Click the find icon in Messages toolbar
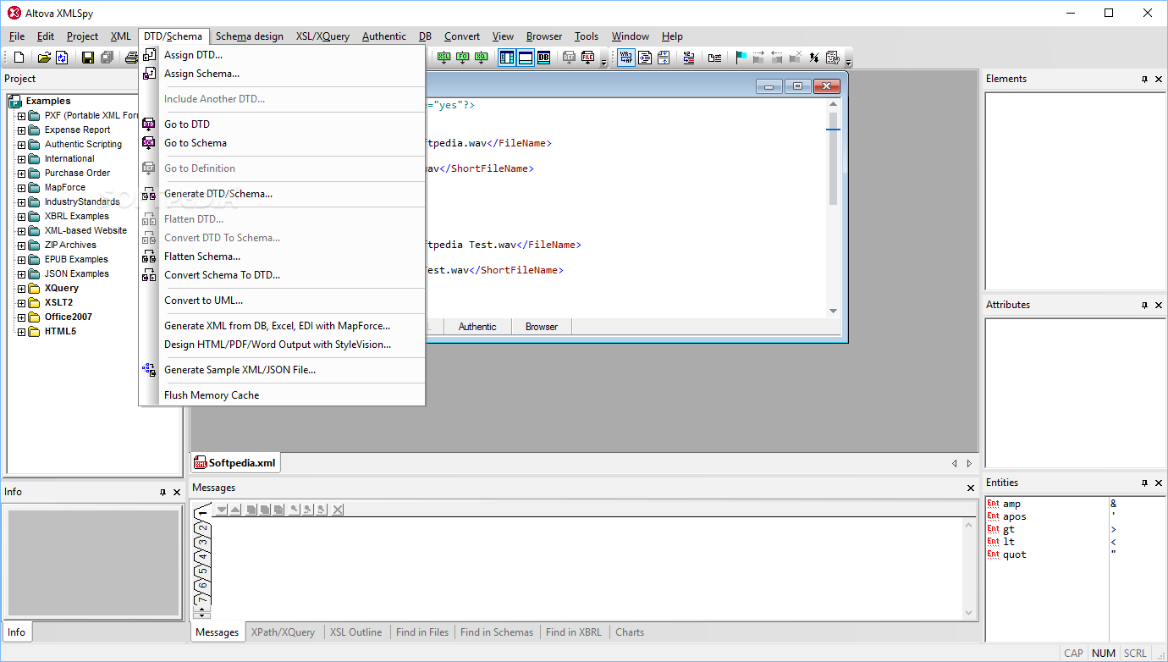This screenshot has height=662, width=1168. tap(295, 510)
